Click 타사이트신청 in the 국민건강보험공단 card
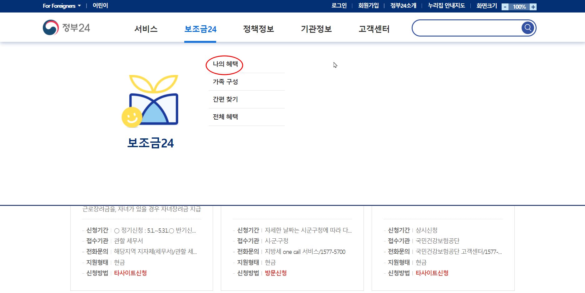 [432, 273]
